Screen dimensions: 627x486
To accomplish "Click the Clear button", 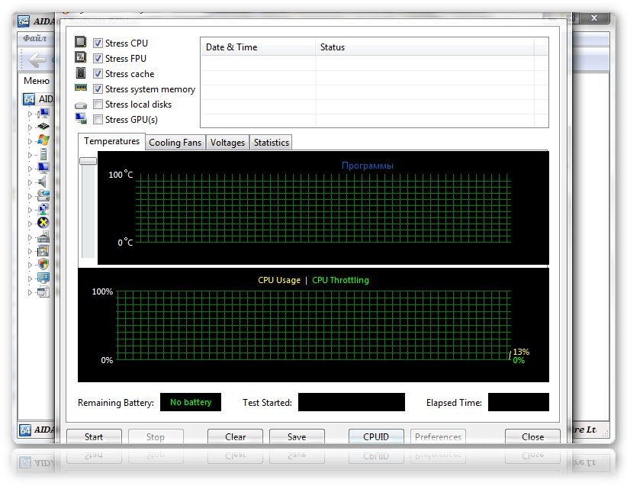I will 235,436.
